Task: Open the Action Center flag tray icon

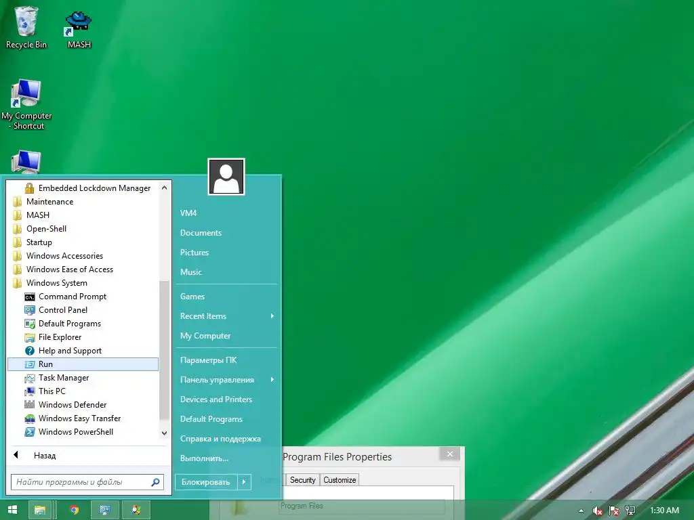Action: [x=614, y=511]
